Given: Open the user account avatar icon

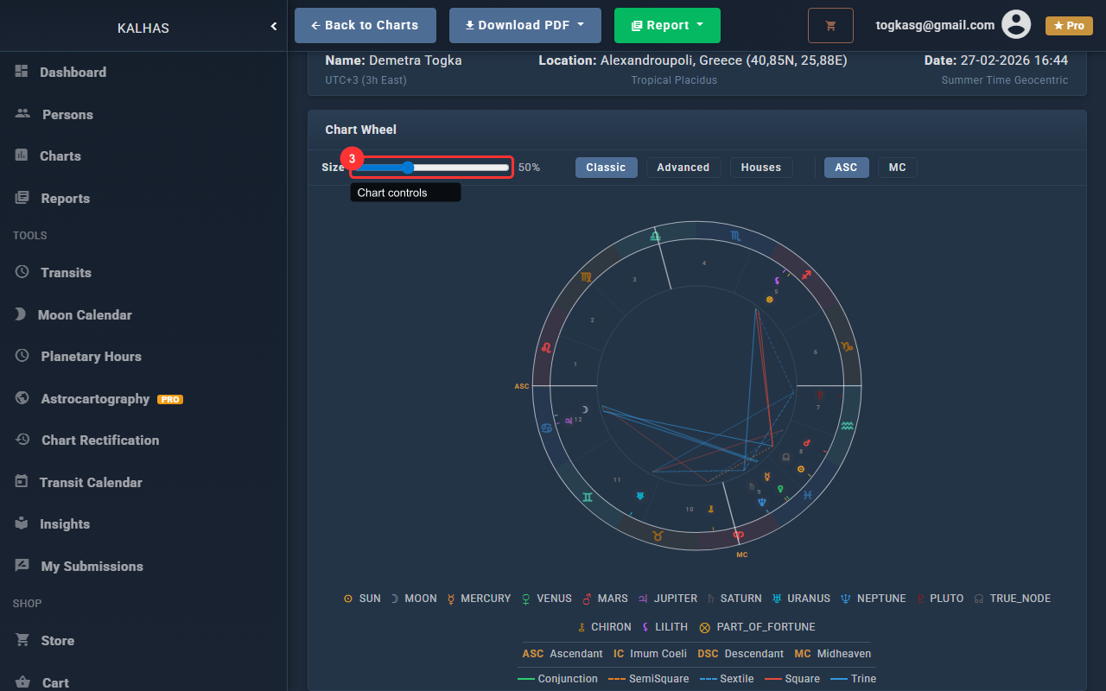Looking at the screenshot, I should [1015, 25].
